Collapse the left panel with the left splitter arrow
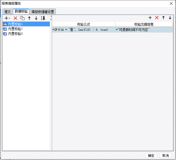Viewport: 176px width, 160px height. tap(51, 16)
